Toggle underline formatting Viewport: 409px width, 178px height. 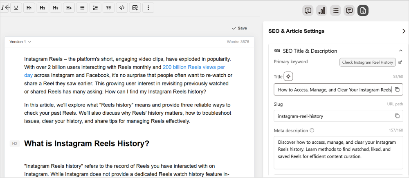tap(16, 7)
